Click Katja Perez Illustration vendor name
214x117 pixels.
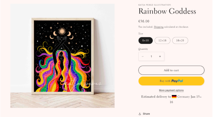coord(155,5)
